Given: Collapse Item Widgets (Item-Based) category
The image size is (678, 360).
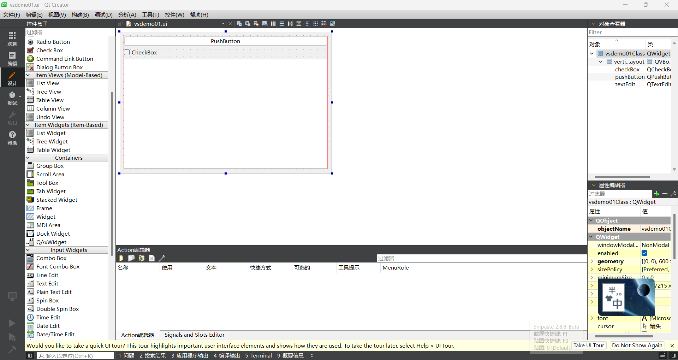Looking at the screenshot, I should click(x=28, y=125).
